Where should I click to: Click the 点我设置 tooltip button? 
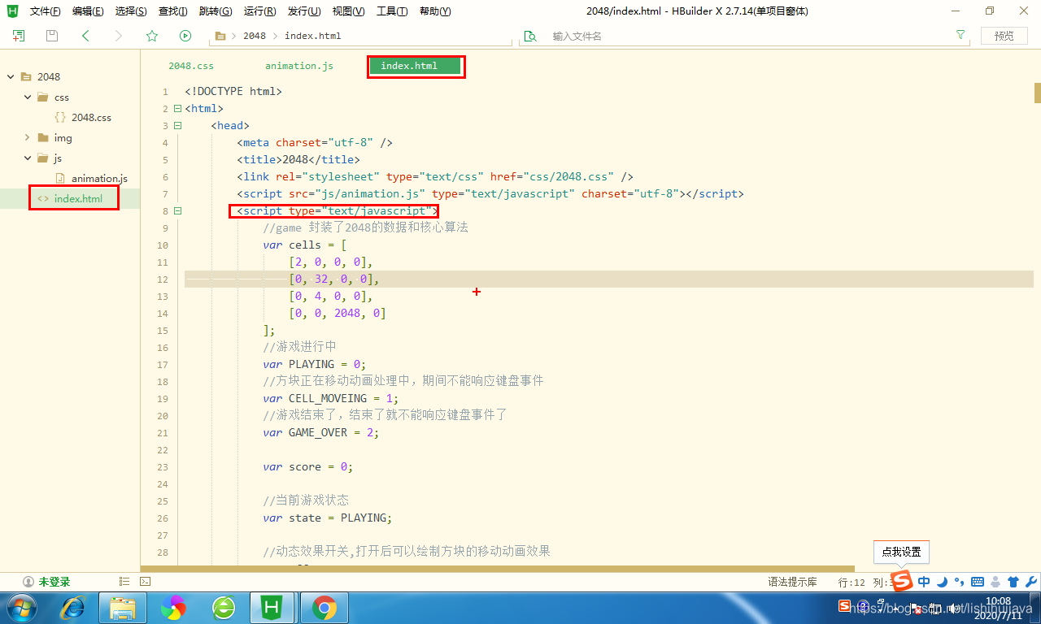tap(901, 552)
